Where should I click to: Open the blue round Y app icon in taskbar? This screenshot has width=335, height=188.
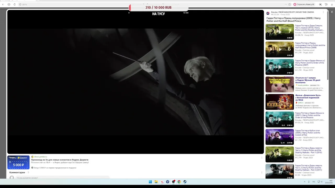167,182
